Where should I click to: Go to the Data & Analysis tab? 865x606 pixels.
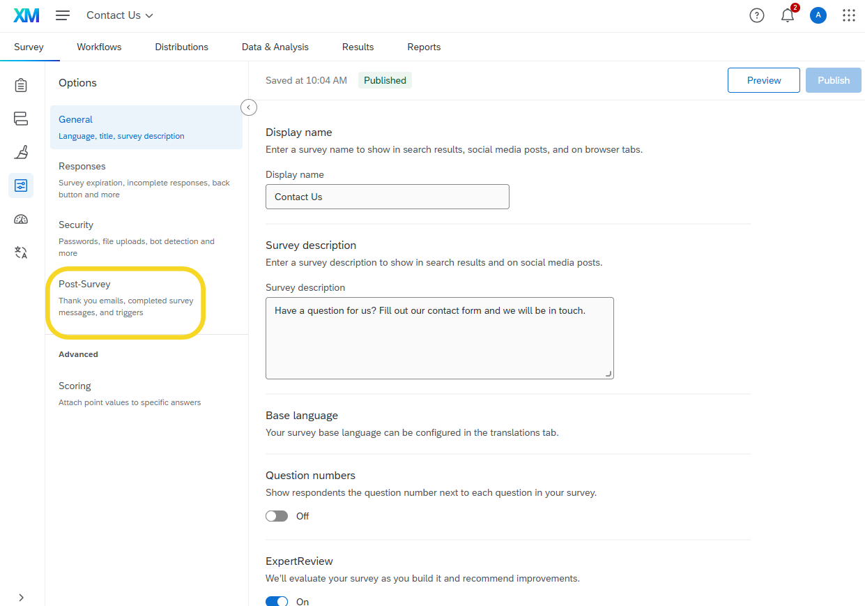(275, 47)
